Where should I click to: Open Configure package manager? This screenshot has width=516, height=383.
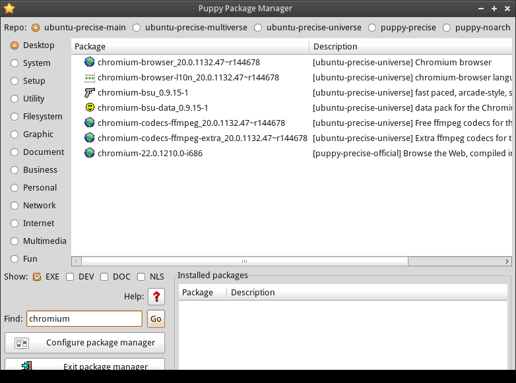tap(85, 343)
